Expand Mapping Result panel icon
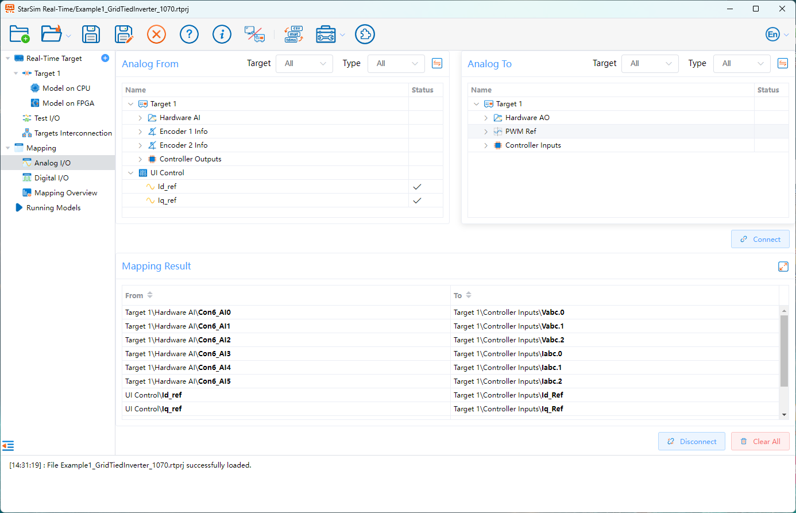Image resolution: width=796 pixels, height=513 pixels. point(783,267)
